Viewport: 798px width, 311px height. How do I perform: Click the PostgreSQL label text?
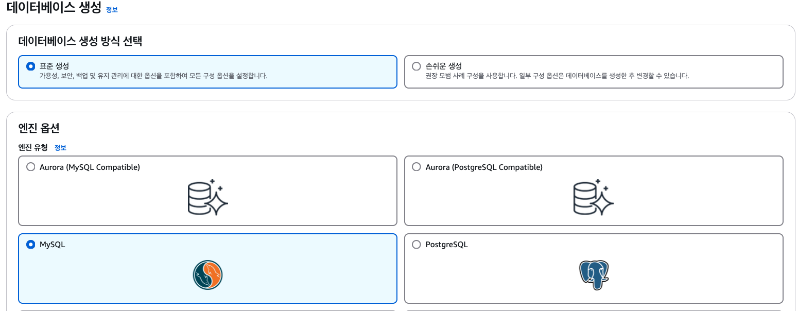447,245
